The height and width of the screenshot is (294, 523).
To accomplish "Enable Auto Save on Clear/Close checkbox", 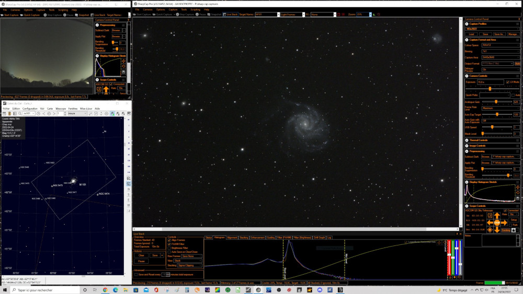I will click(x=169, y=252).
